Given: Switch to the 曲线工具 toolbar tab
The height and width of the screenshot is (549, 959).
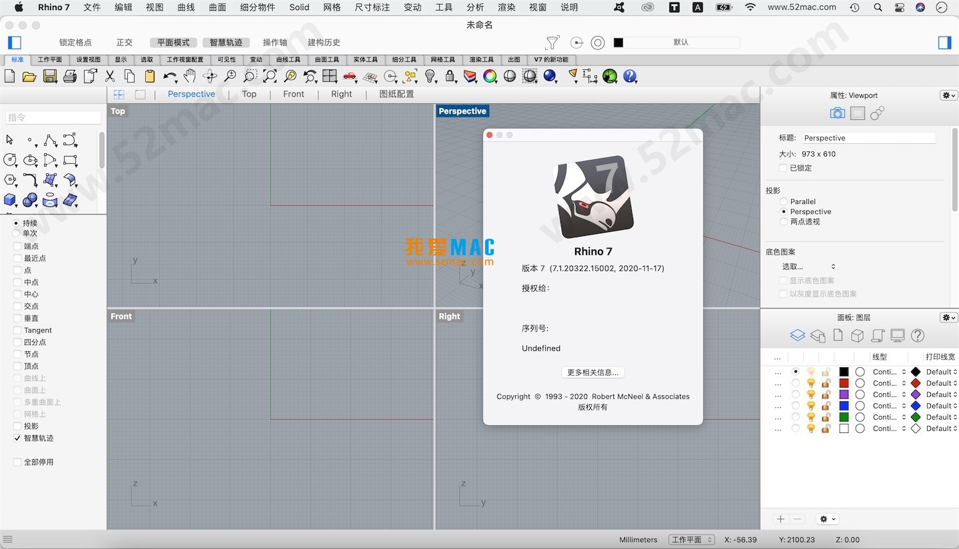Looking at the screenshot, I should point(288,59).
